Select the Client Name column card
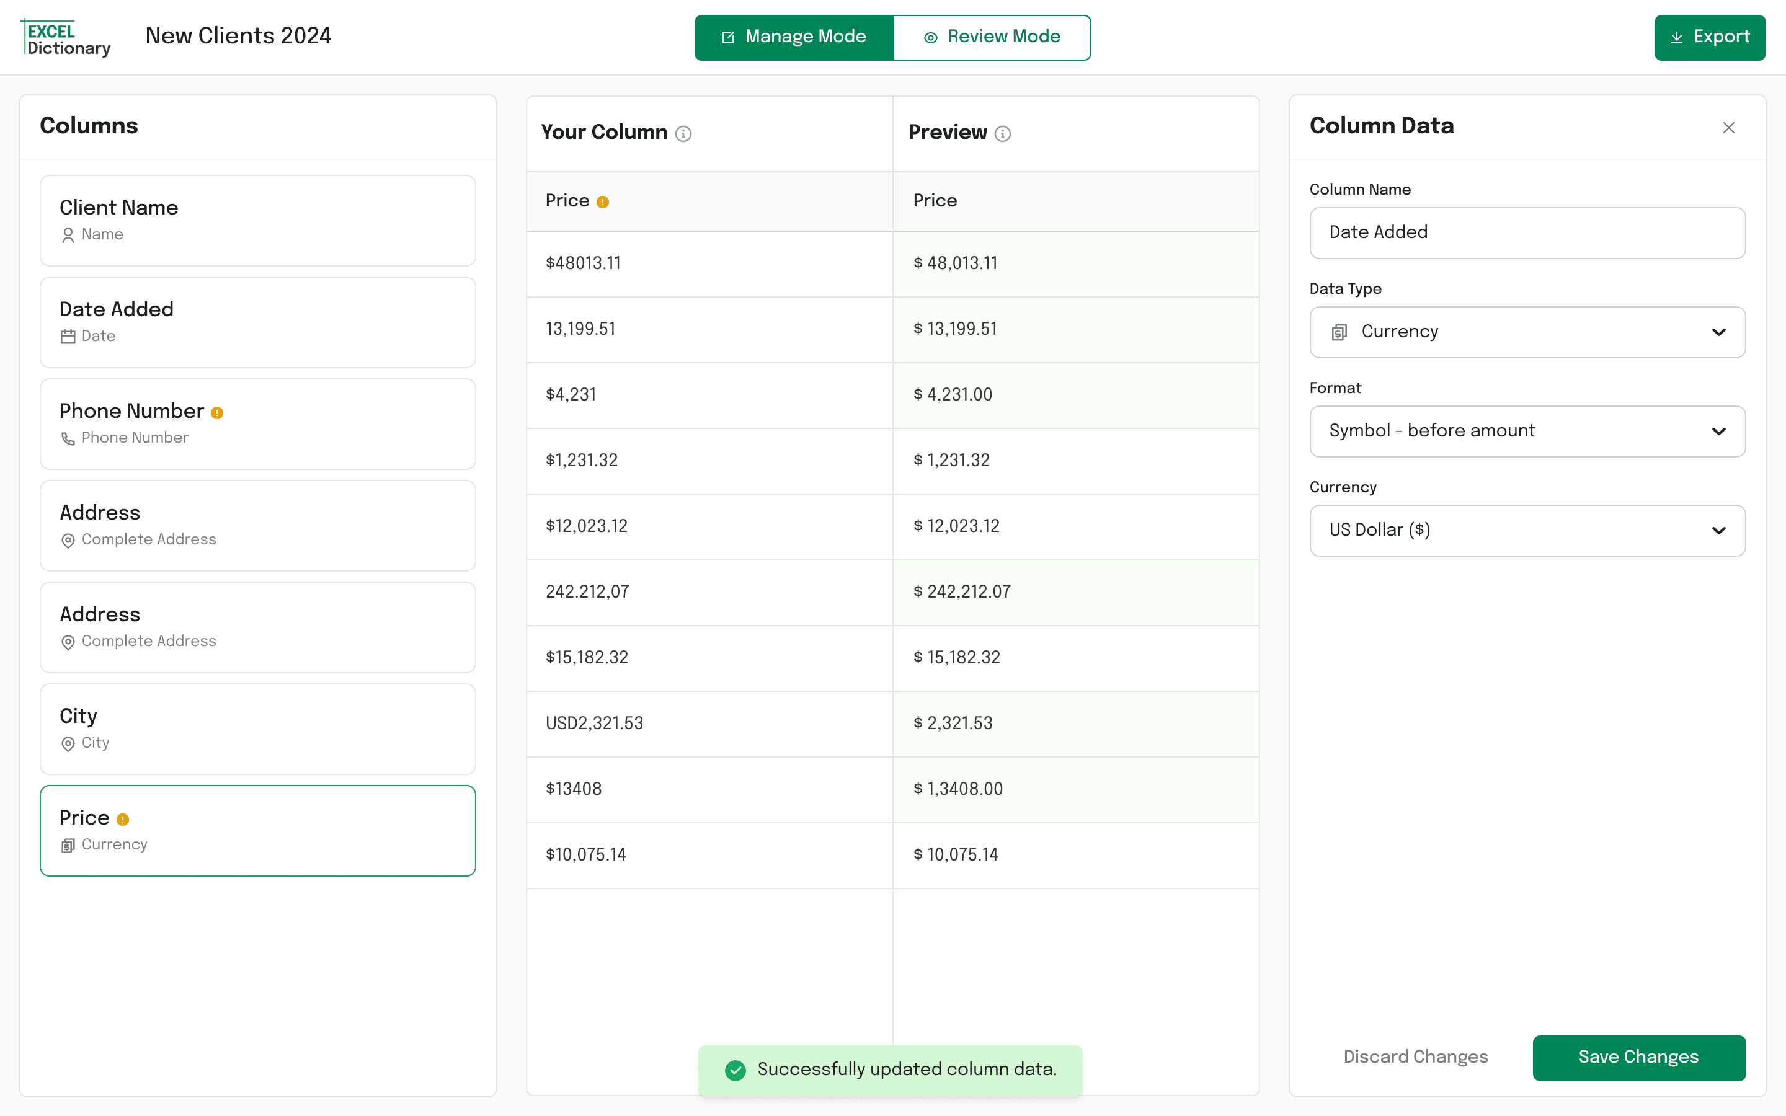The width and height of the screenshot is (1786, 1116). click(x=257, y=221)
